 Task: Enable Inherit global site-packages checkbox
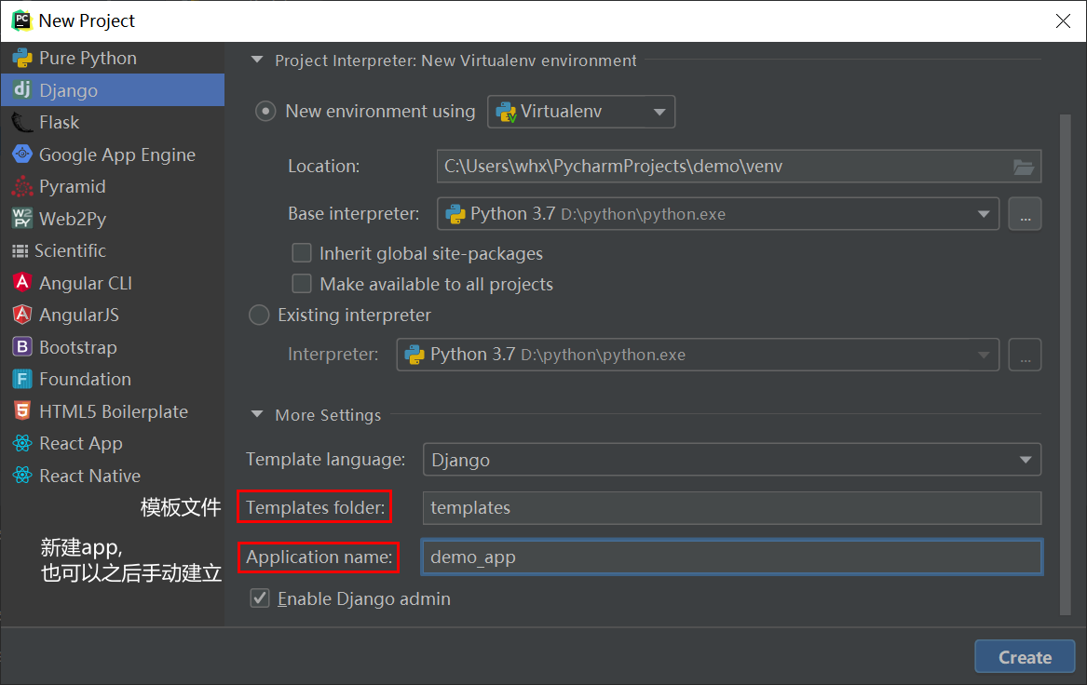(x=302, y=253)
